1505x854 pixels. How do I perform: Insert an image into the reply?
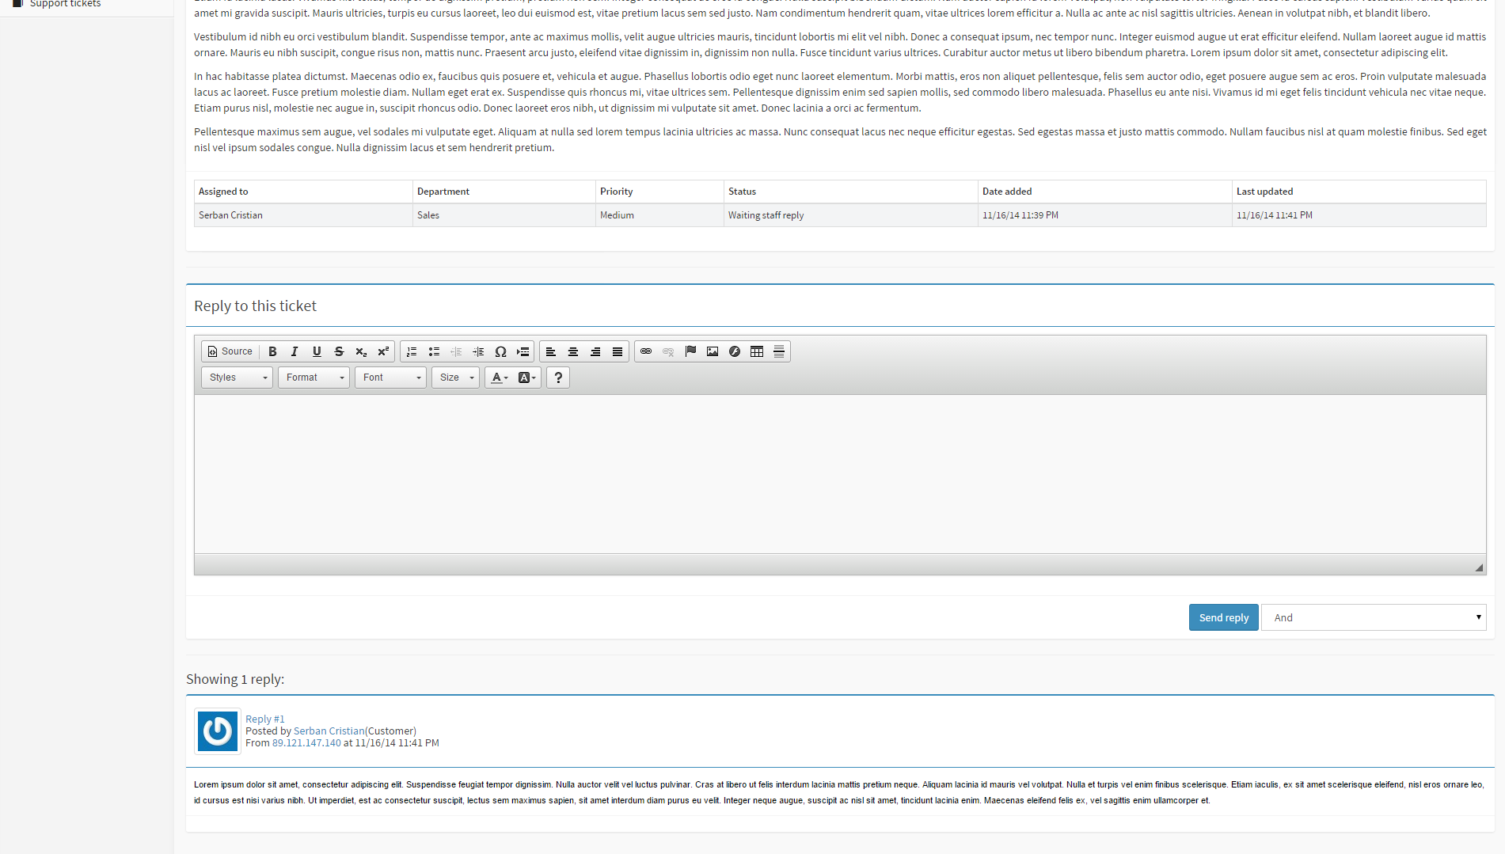[713, 351]
